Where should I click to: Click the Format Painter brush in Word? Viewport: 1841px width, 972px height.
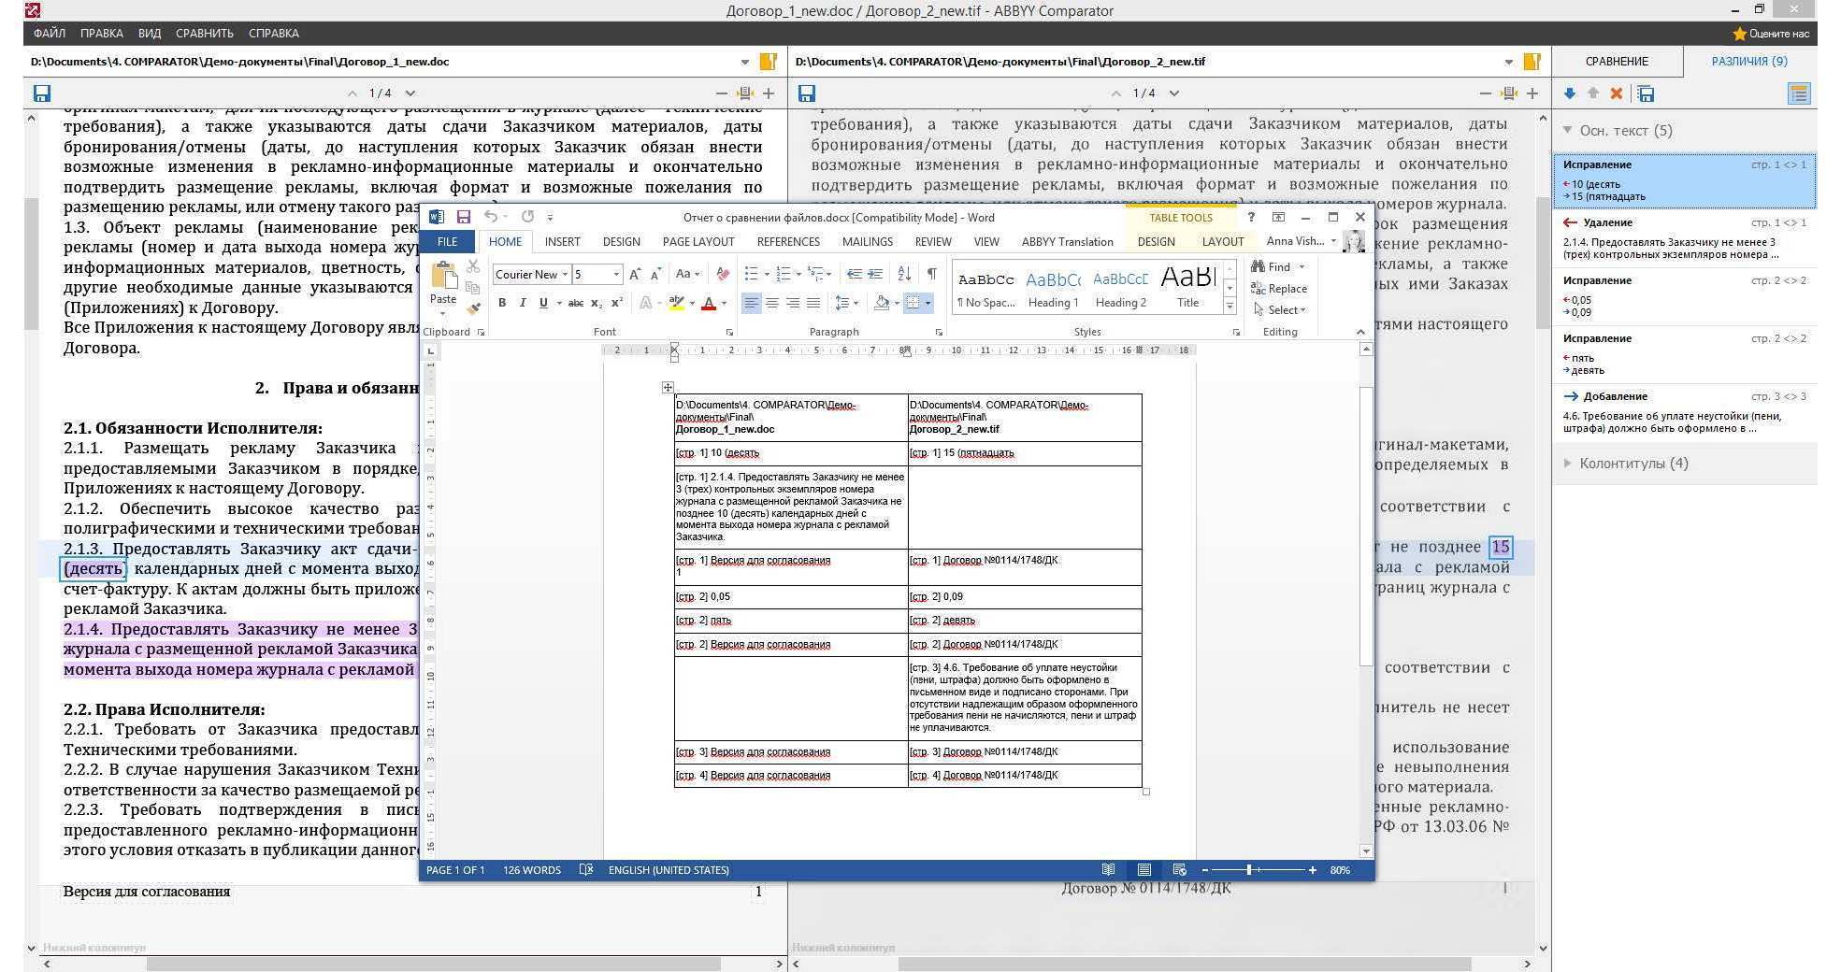pyautogui.click(x=473, y=308)
